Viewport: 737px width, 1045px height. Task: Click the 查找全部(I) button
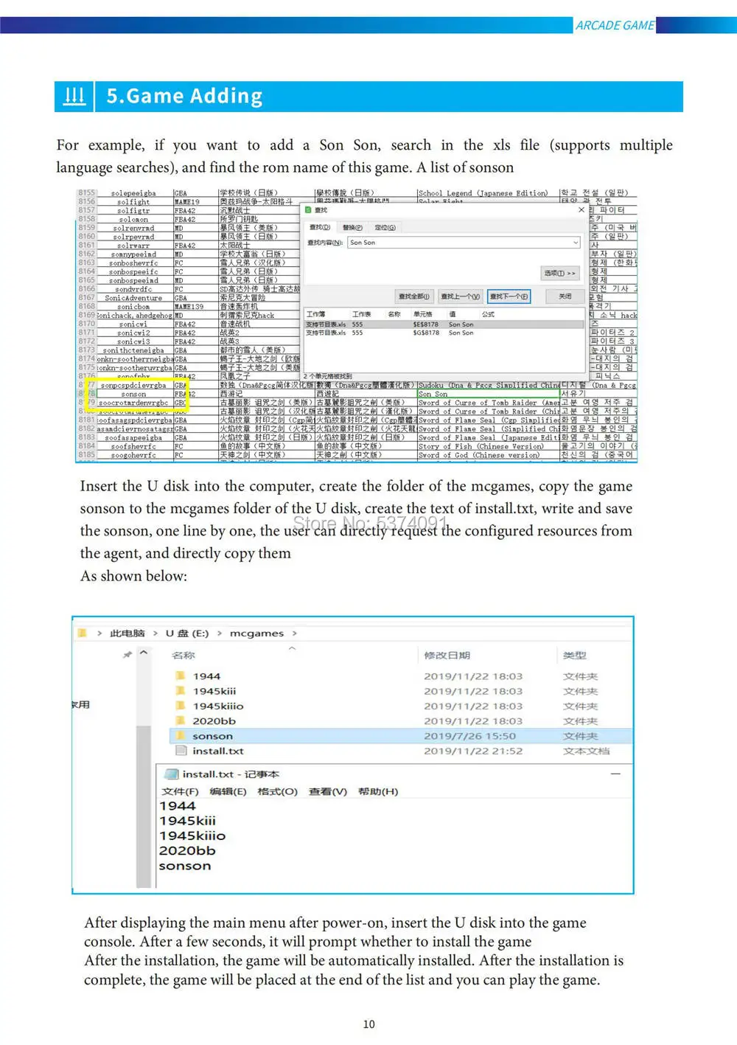(x=413, y=296)
